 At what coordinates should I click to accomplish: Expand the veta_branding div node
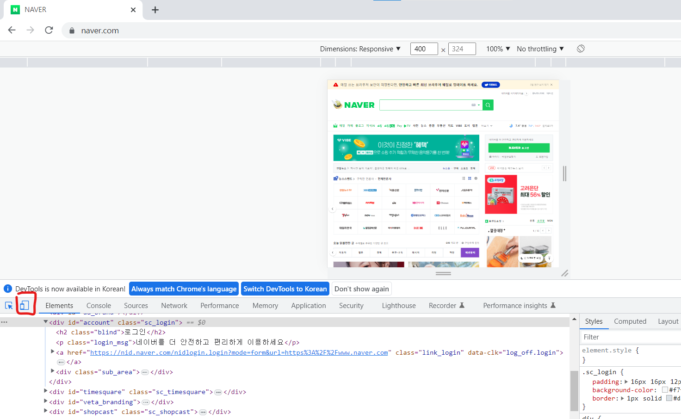coord(46,401)
